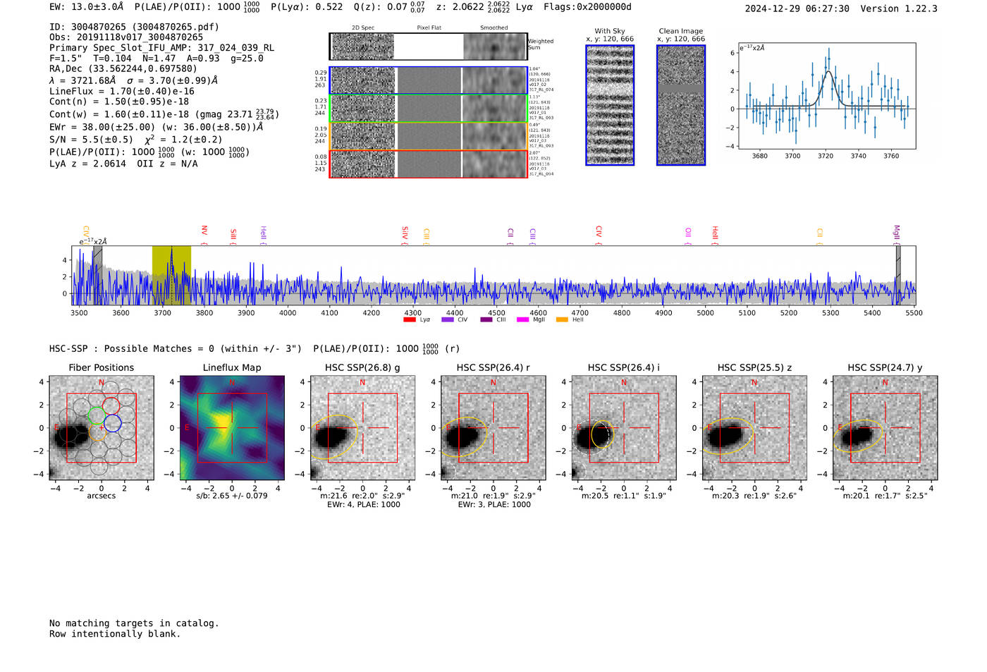Click the 'Obs: 20191118v017_3004870265' line

pyautogui.click(x=126, y=37)
